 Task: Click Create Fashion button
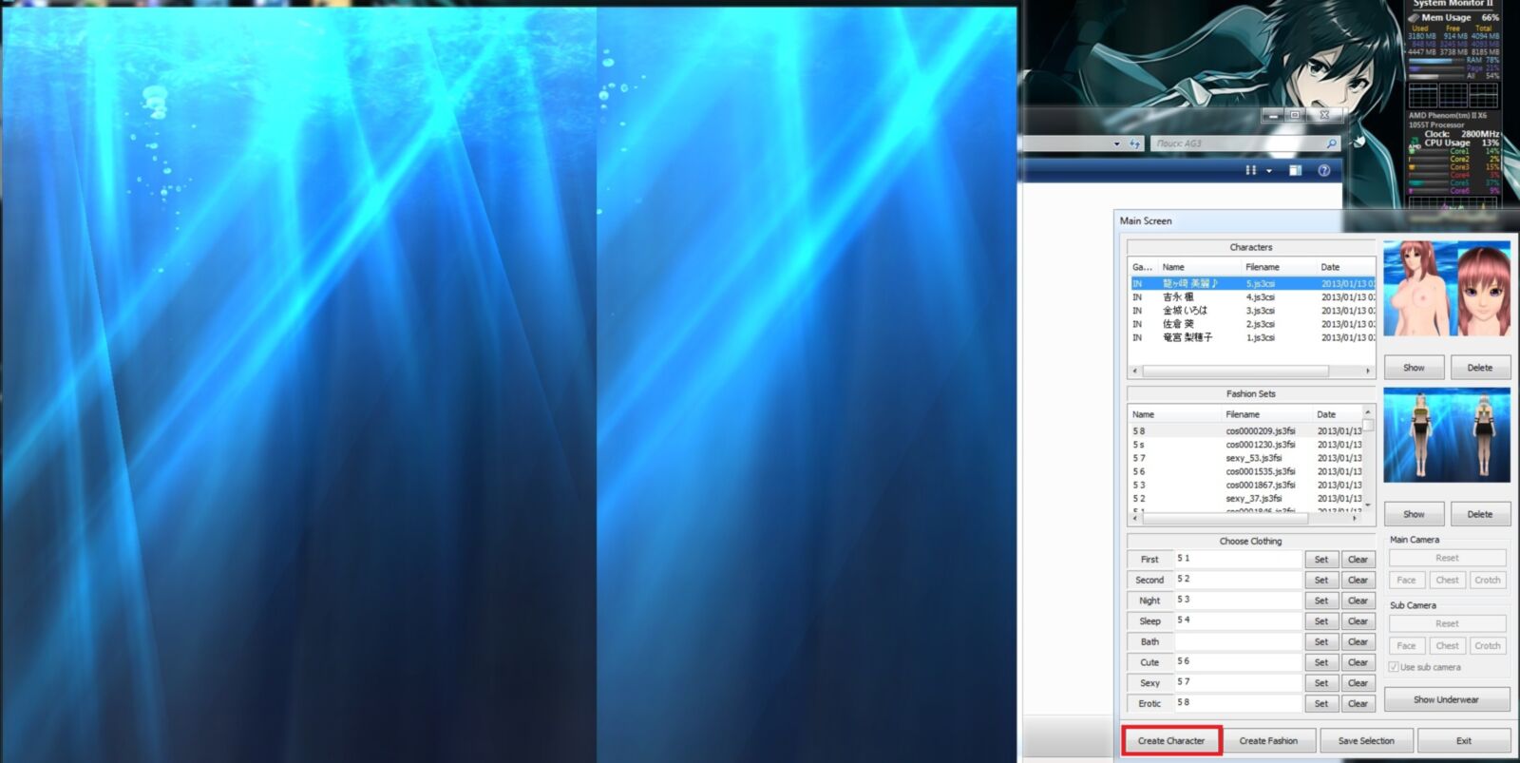(x=1268, y=740)
